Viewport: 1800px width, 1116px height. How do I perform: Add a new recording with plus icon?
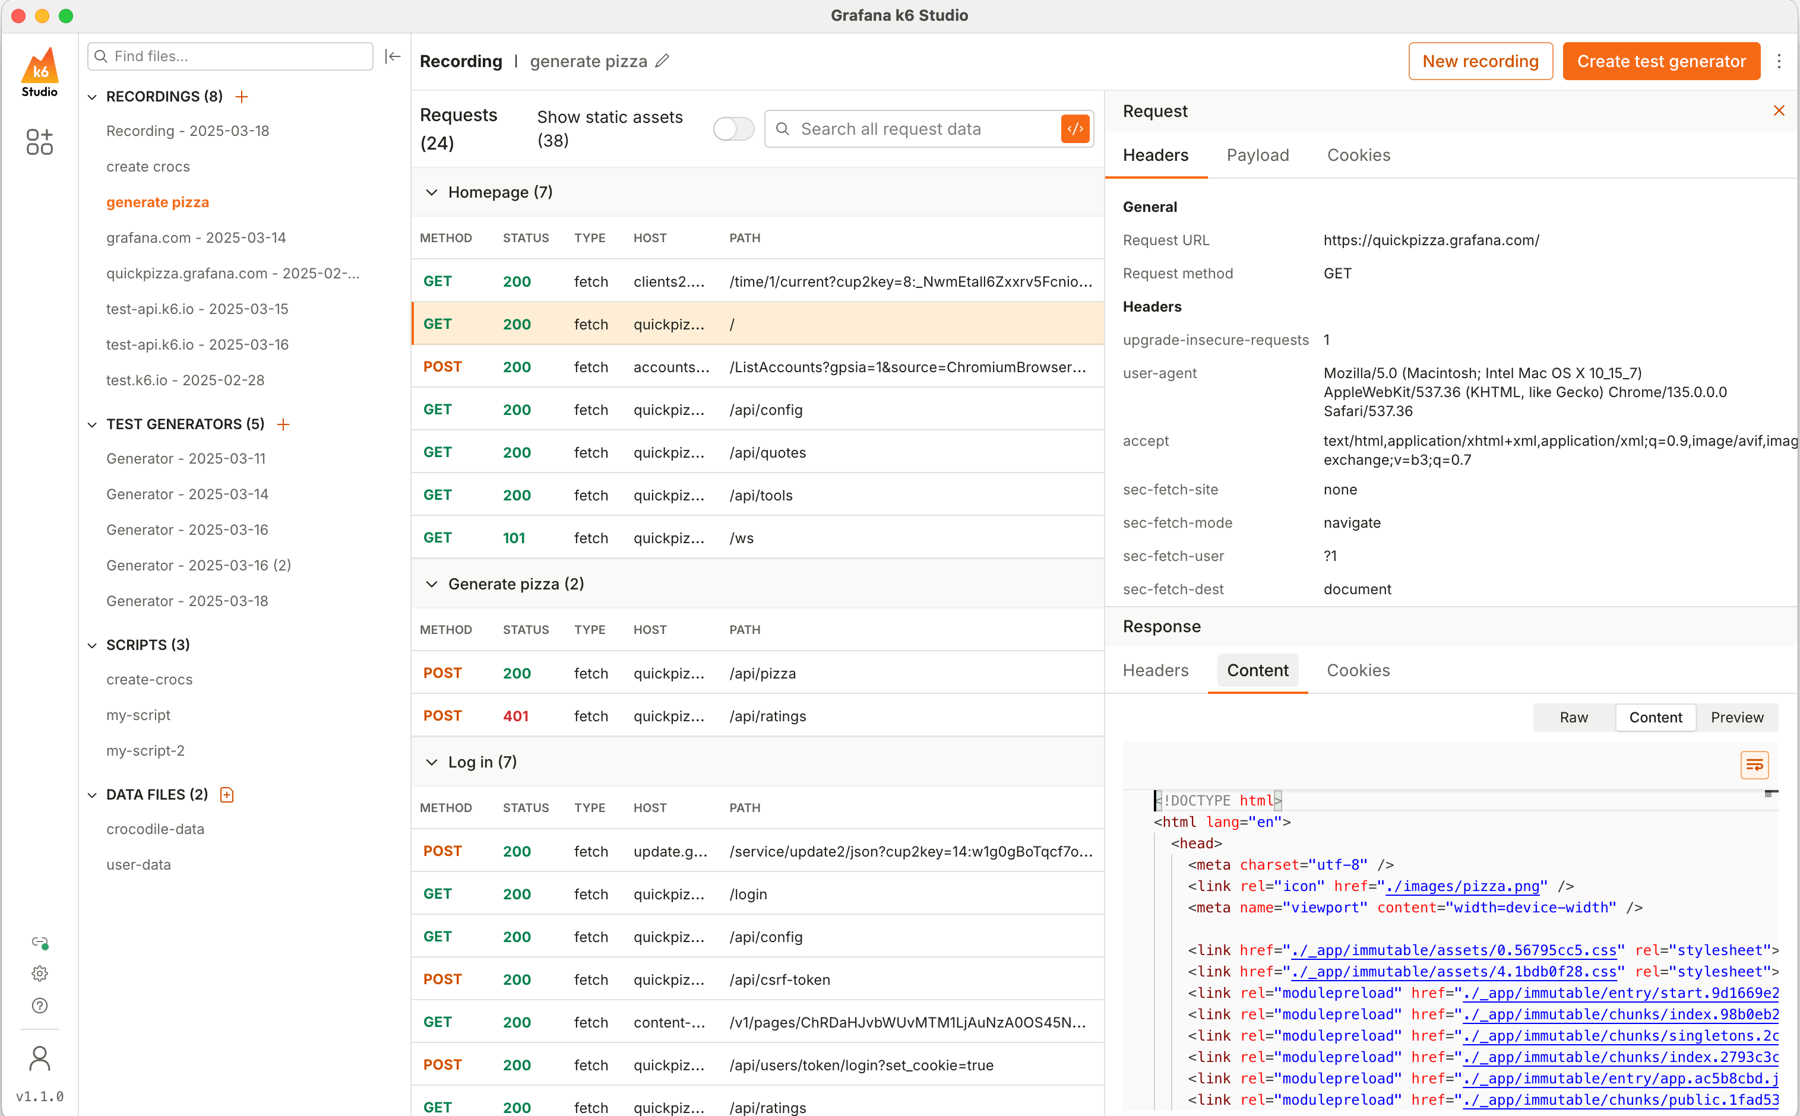point(242,97)
